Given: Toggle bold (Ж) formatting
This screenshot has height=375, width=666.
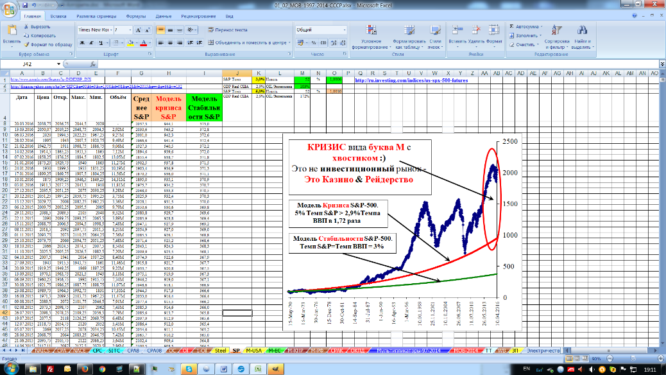Looking at the screenshot, I should click(x=81, y=43).
